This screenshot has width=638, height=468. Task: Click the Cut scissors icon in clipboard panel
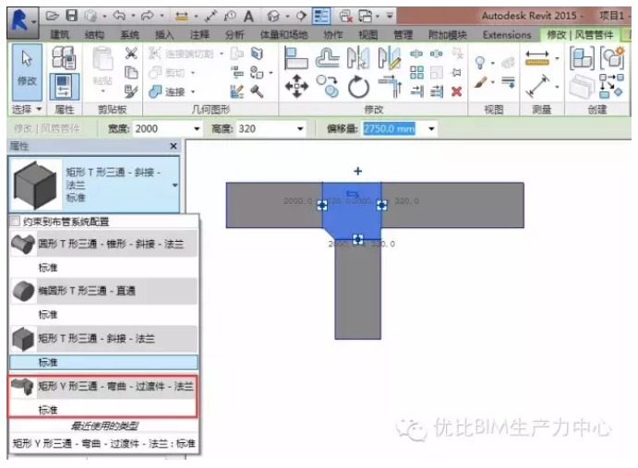click(131, 54)
